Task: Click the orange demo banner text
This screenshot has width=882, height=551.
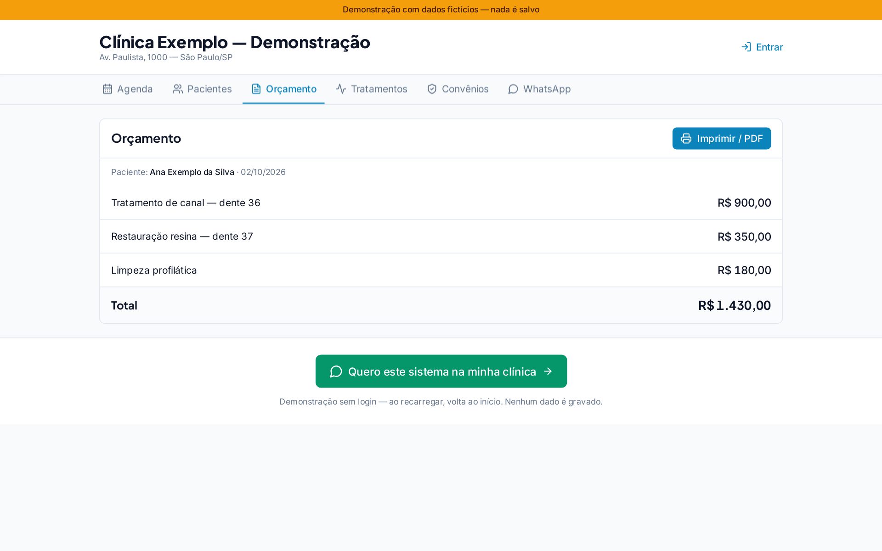Action: click(441, 10)
